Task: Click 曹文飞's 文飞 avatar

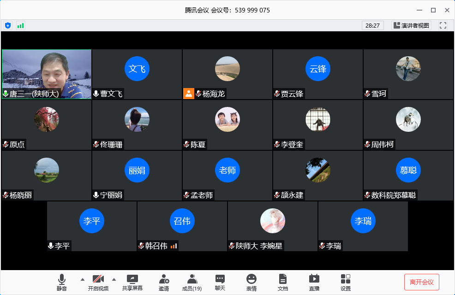Action: point(137,69)
